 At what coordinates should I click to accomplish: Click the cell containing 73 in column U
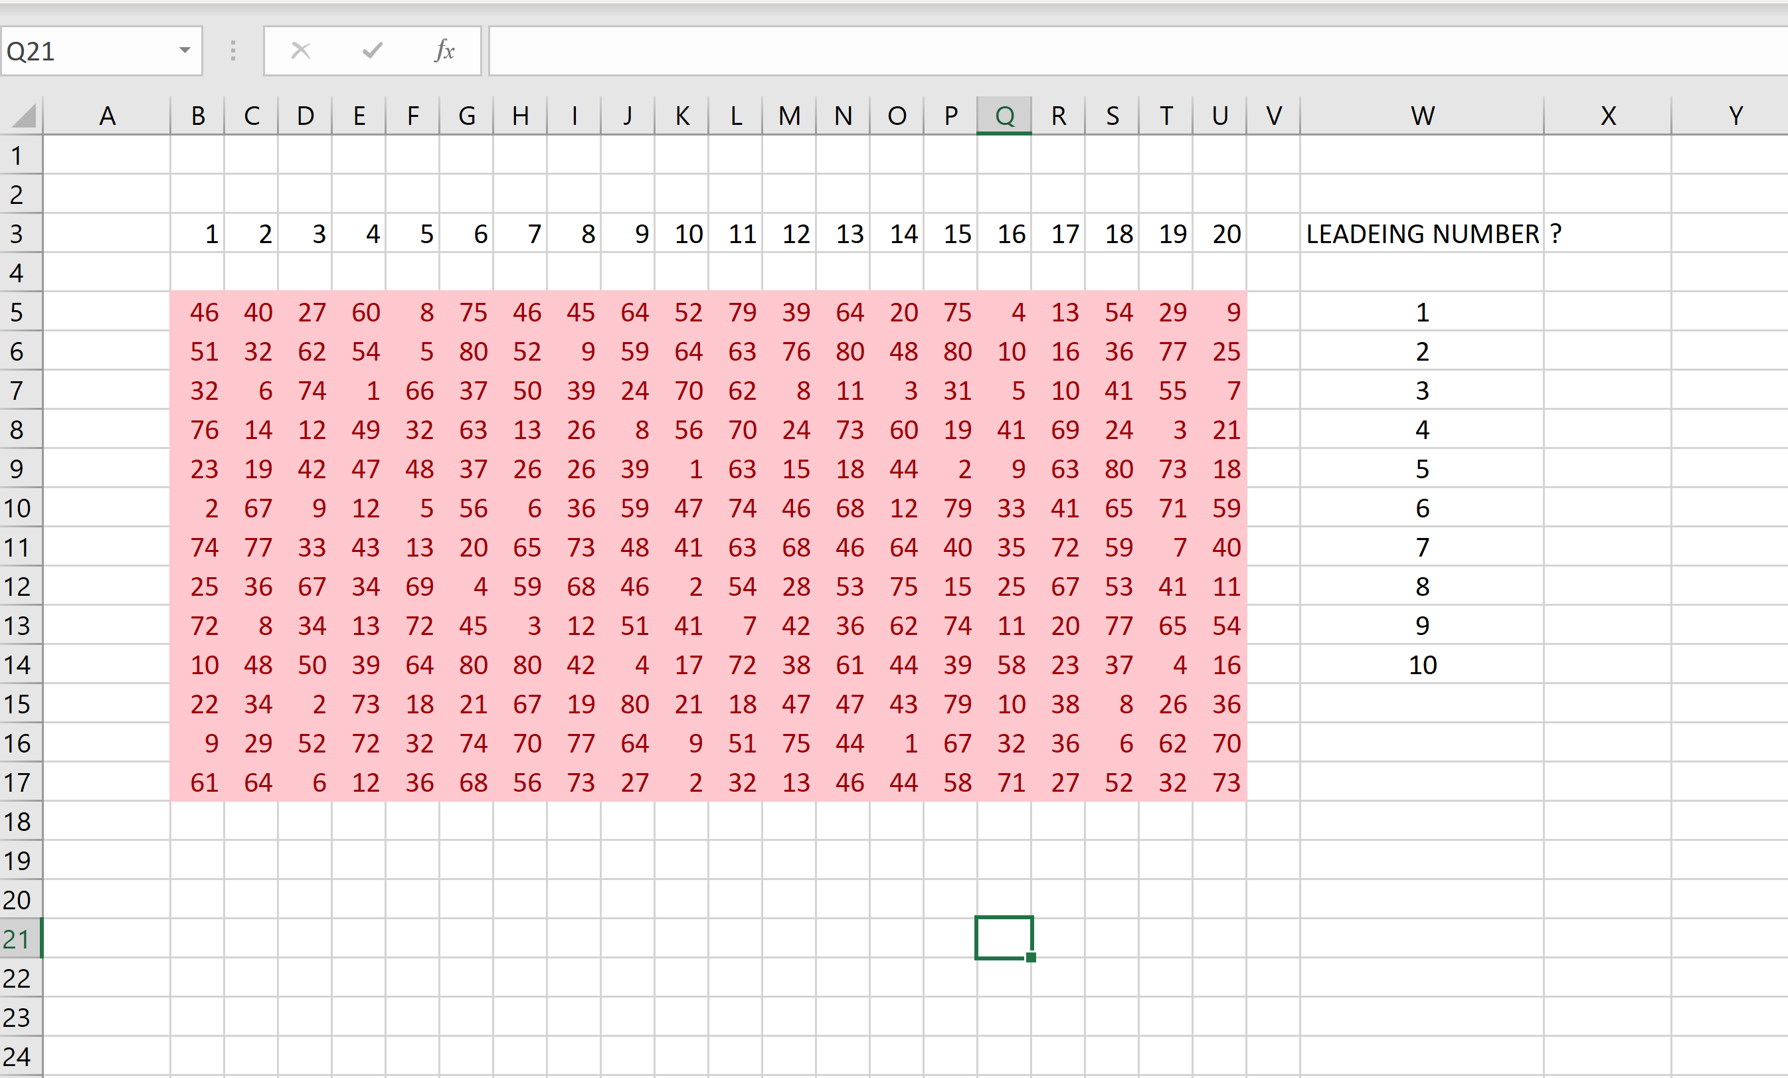pyautogui.click(x=1225, y=782)
